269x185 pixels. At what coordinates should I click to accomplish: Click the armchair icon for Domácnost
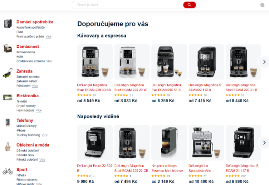point(8,48)
